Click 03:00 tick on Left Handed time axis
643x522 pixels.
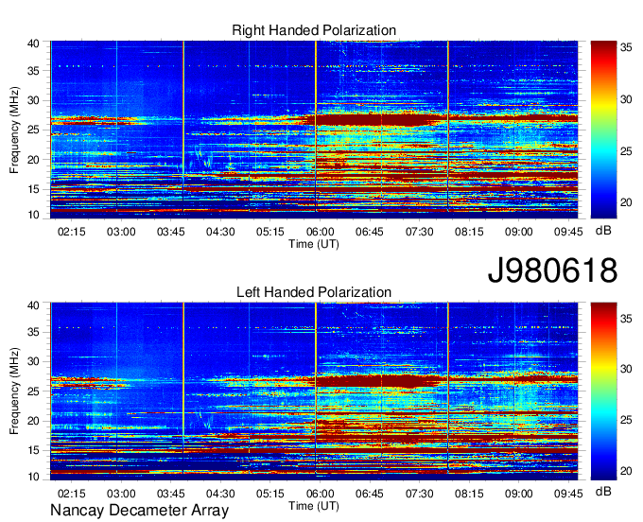click(121, 494)
